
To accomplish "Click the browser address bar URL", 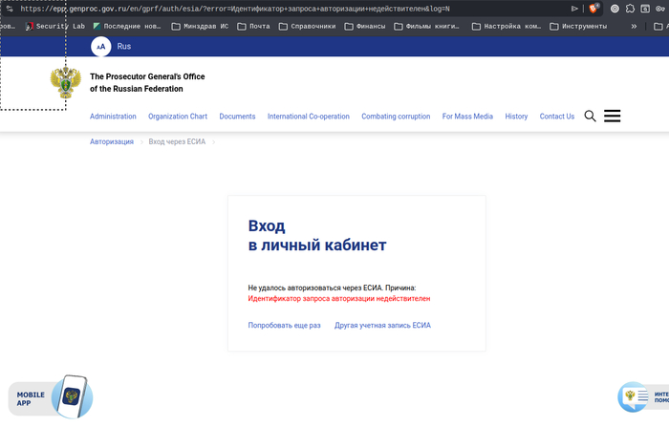I will click(x=287, y=9).
